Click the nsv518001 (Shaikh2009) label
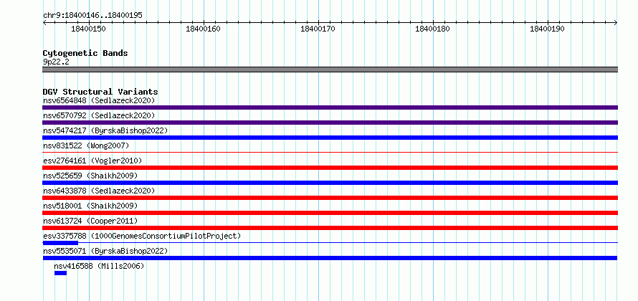Image resolution: width=638 pixels, height=301 pixels. (x=90, y=206)
